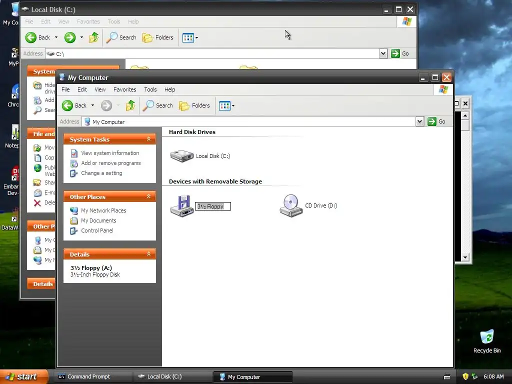
Task: Click Up icon in Local Disk (C:) toolbar
Action: (x=94, y=37)
